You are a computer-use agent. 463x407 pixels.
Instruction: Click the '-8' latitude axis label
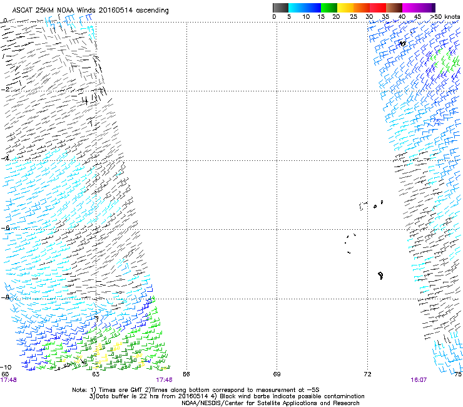[x=6, y=297]
